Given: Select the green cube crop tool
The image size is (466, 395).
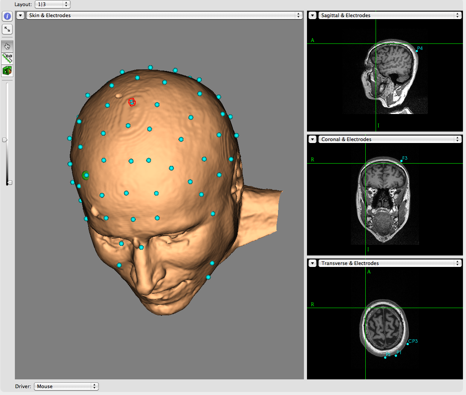Looking at the screenshot, I should (x=7, y=71).
